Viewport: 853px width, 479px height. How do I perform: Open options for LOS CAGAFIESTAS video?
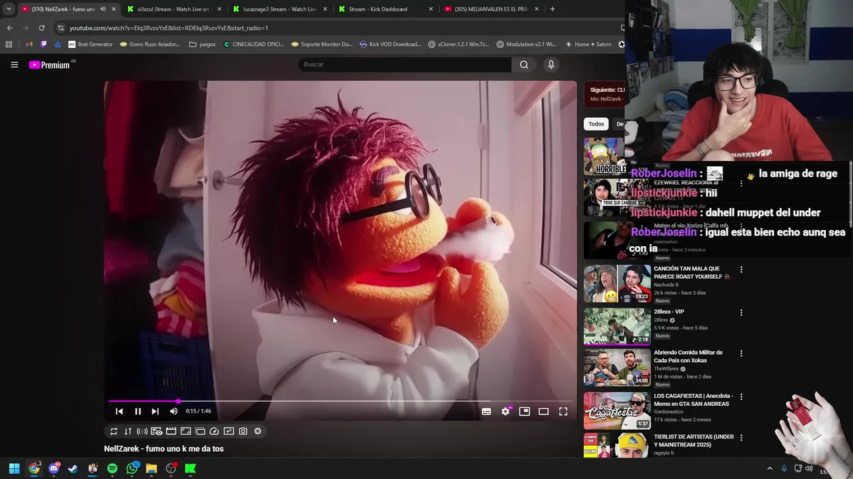[741, 397]
